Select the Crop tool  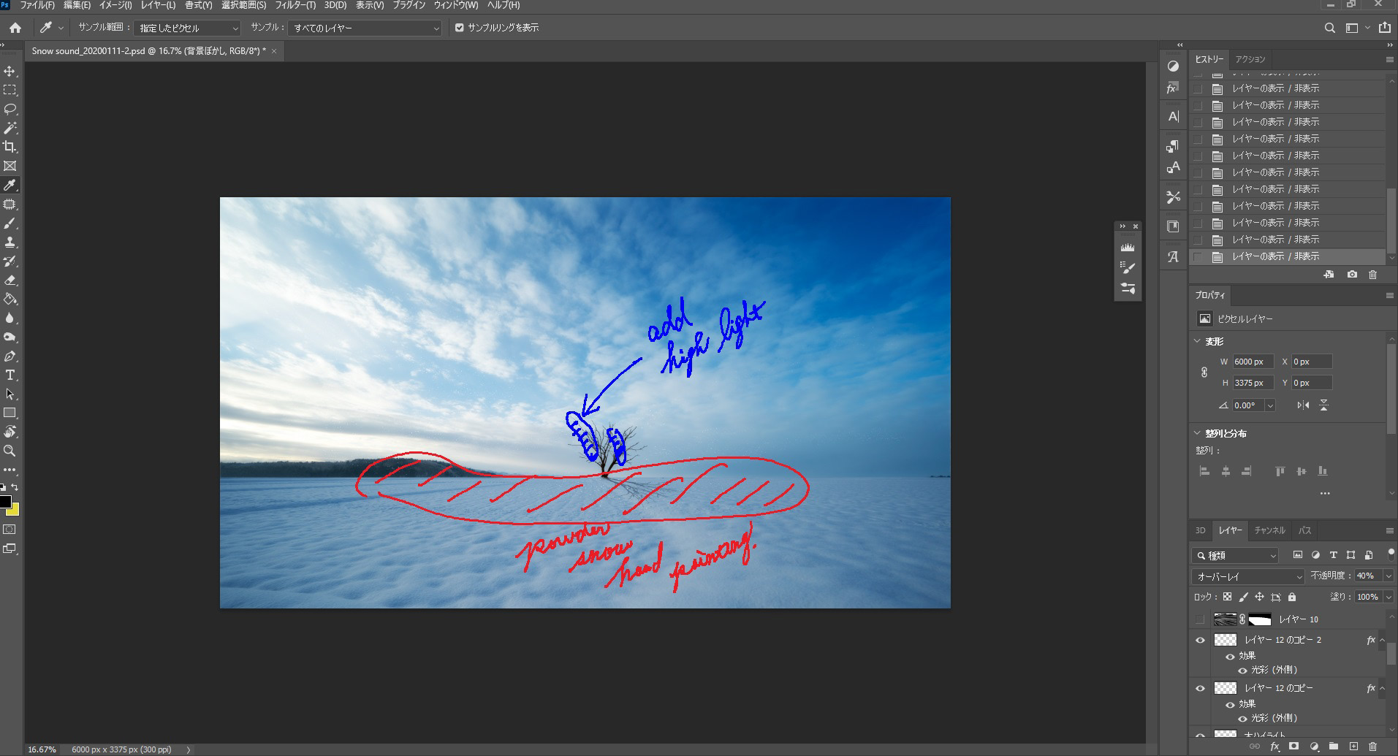pos(10,148)
